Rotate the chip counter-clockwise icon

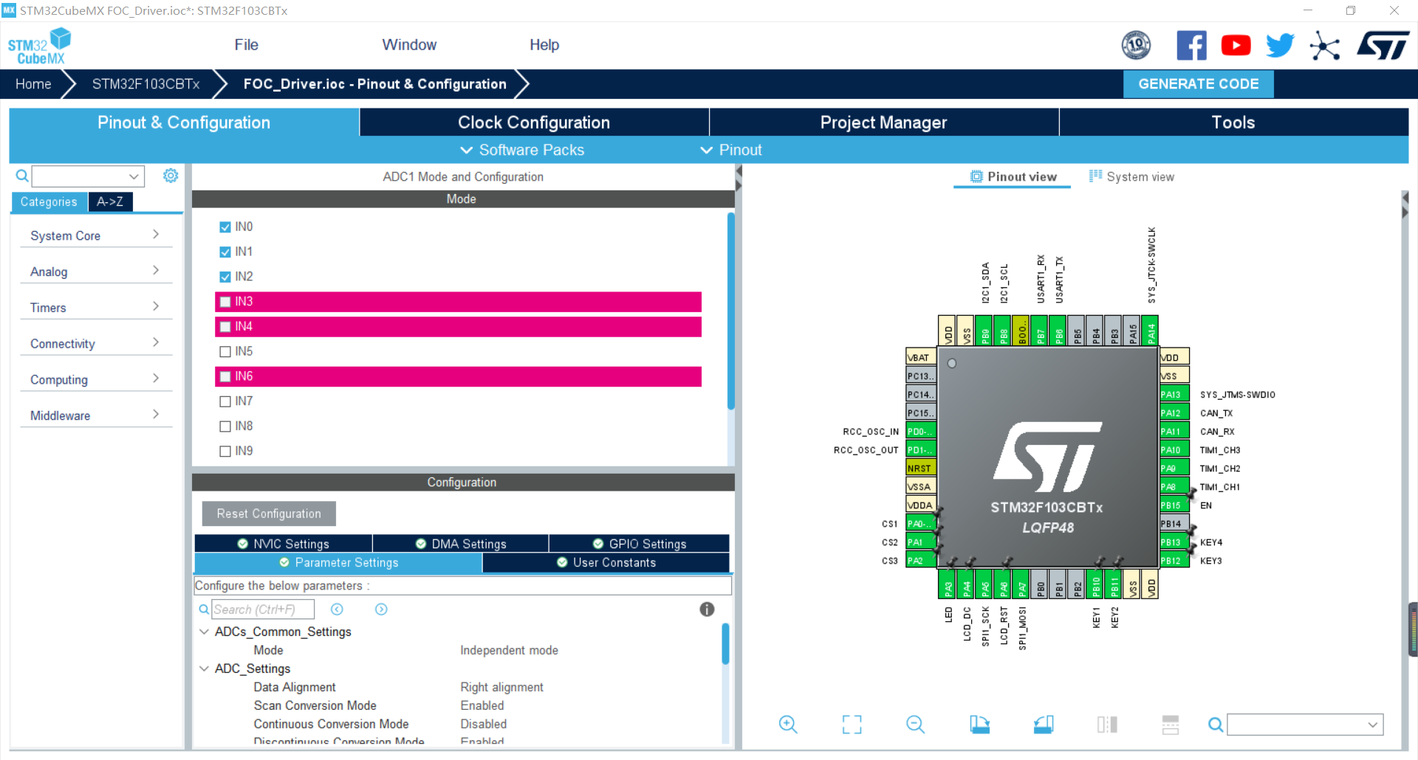(x=1044, y=725)
